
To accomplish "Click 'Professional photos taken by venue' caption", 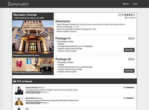I will point(26,55).
